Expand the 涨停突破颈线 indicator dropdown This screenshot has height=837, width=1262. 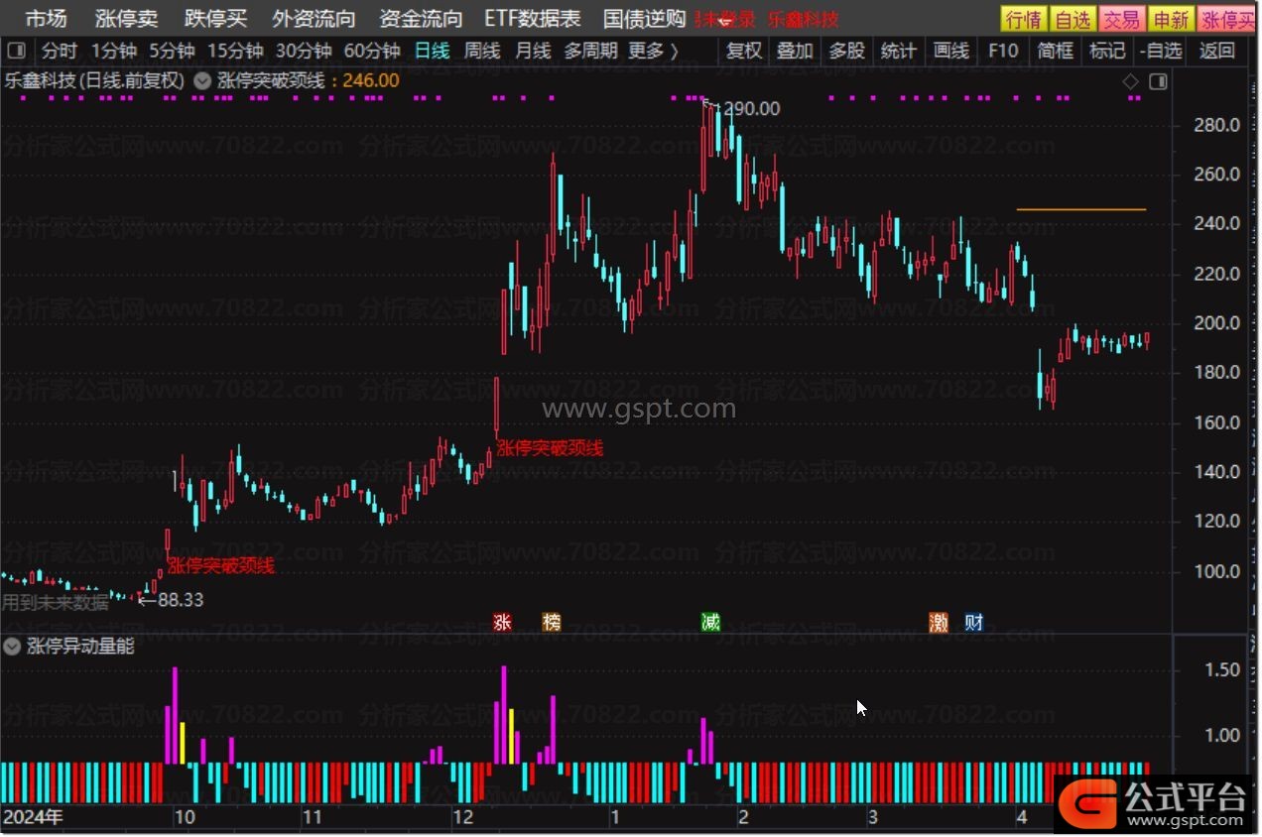click(202, 81)
